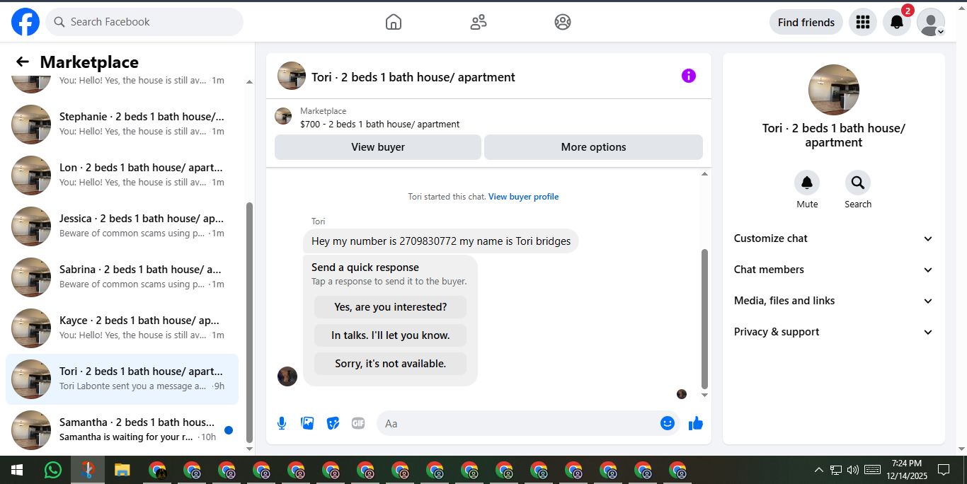Open the notifications bell with badge
Screen dimensions: 967x484
[897, 22]
